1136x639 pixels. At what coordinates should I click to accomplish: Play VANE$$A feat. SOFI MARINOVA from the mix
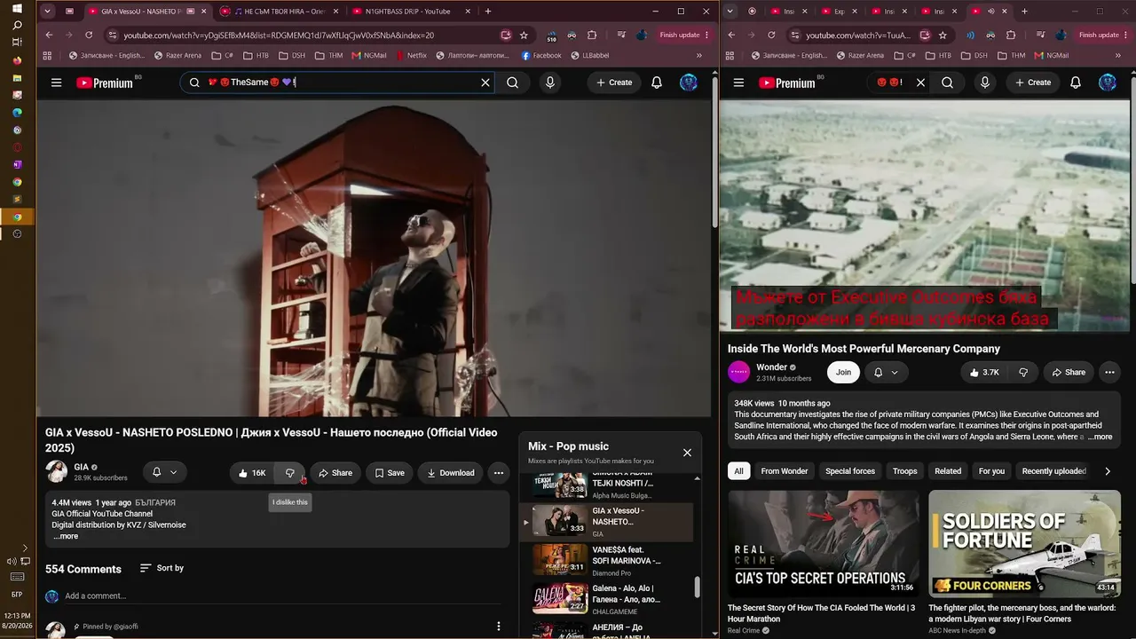(607, 561)
